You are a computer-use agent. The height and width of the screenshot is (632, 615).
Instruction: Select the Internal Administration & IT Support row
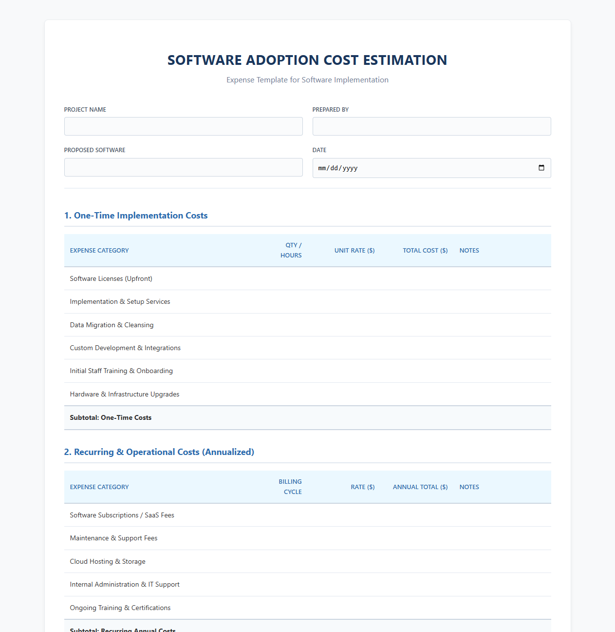pos(308,584)
